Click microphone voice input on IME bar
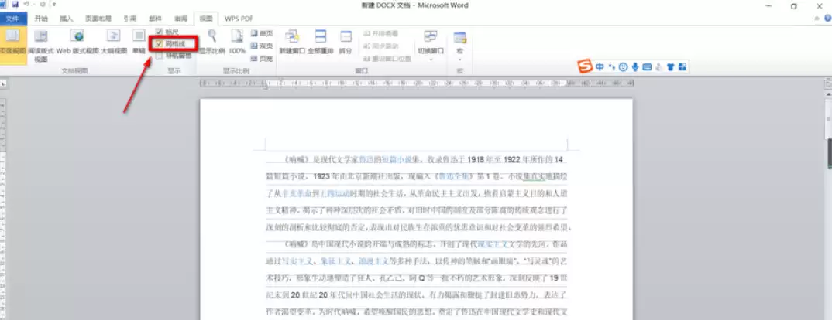The image size is (832, 320). pos(634,66)
